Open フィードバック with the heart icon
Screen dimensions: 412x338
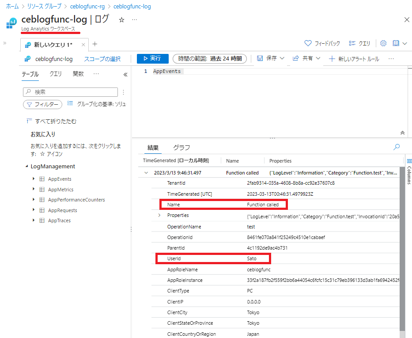point(322,43)
